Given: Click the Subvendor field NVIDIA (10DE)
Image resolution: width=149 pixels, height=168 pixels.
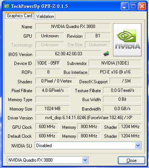Looking at the screenshot, I should click(x=115, y=63).
